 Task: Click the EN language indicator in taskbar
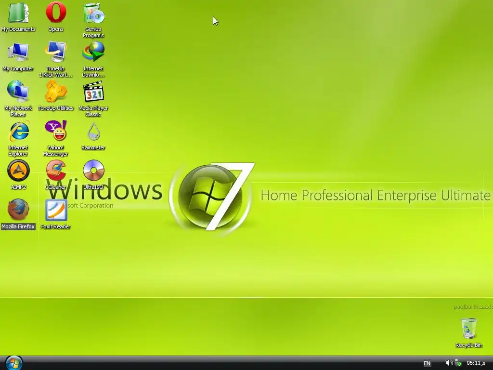tap(427, 363)
